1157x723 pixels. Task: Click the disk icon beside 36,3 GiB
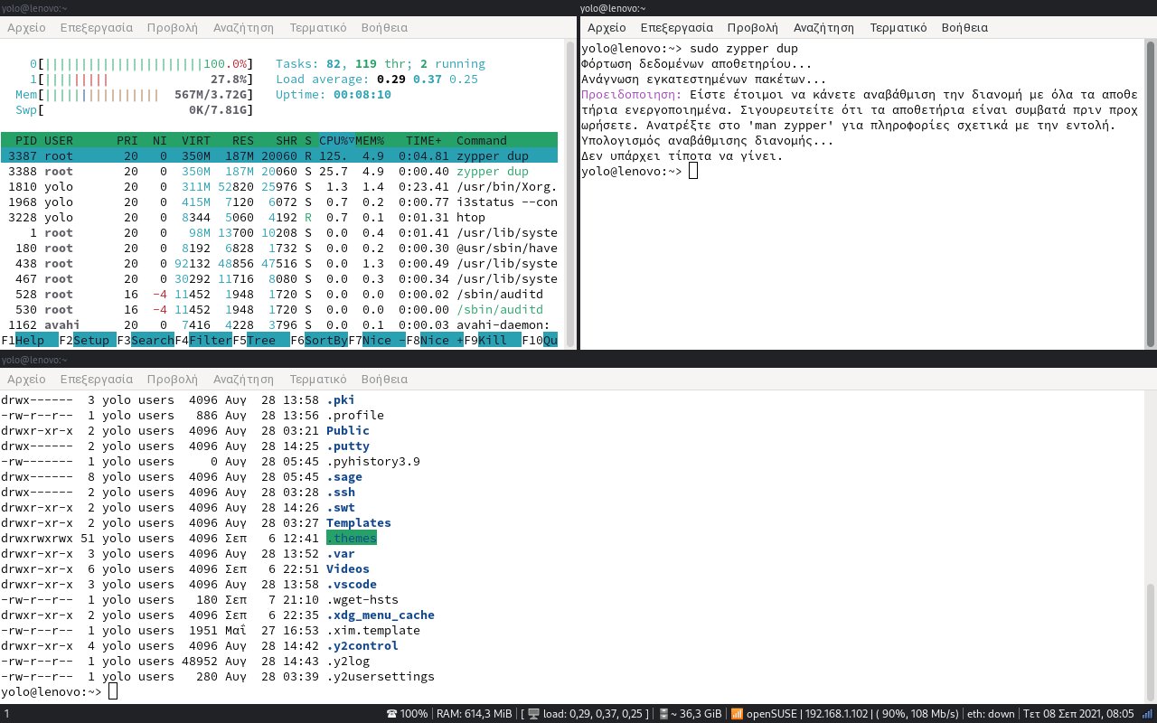pos(663,714)
